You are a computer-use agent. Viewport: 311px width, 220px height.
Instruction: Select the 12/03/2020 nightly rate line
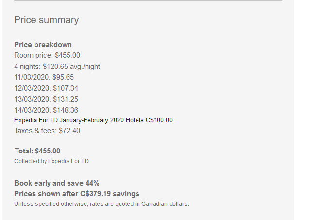(x=46, y=88)
